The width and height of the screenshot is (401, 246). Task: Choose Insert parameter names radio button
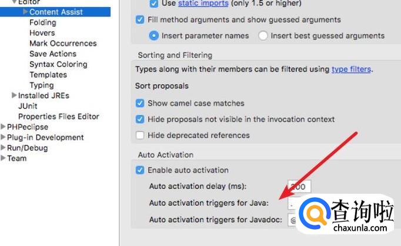[x=154, y=36]
